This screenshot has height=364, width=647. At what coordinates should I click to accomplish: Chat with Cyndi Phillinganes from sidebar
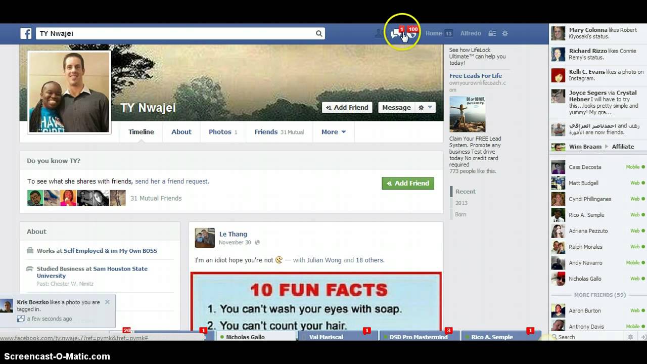click(598, 199)
